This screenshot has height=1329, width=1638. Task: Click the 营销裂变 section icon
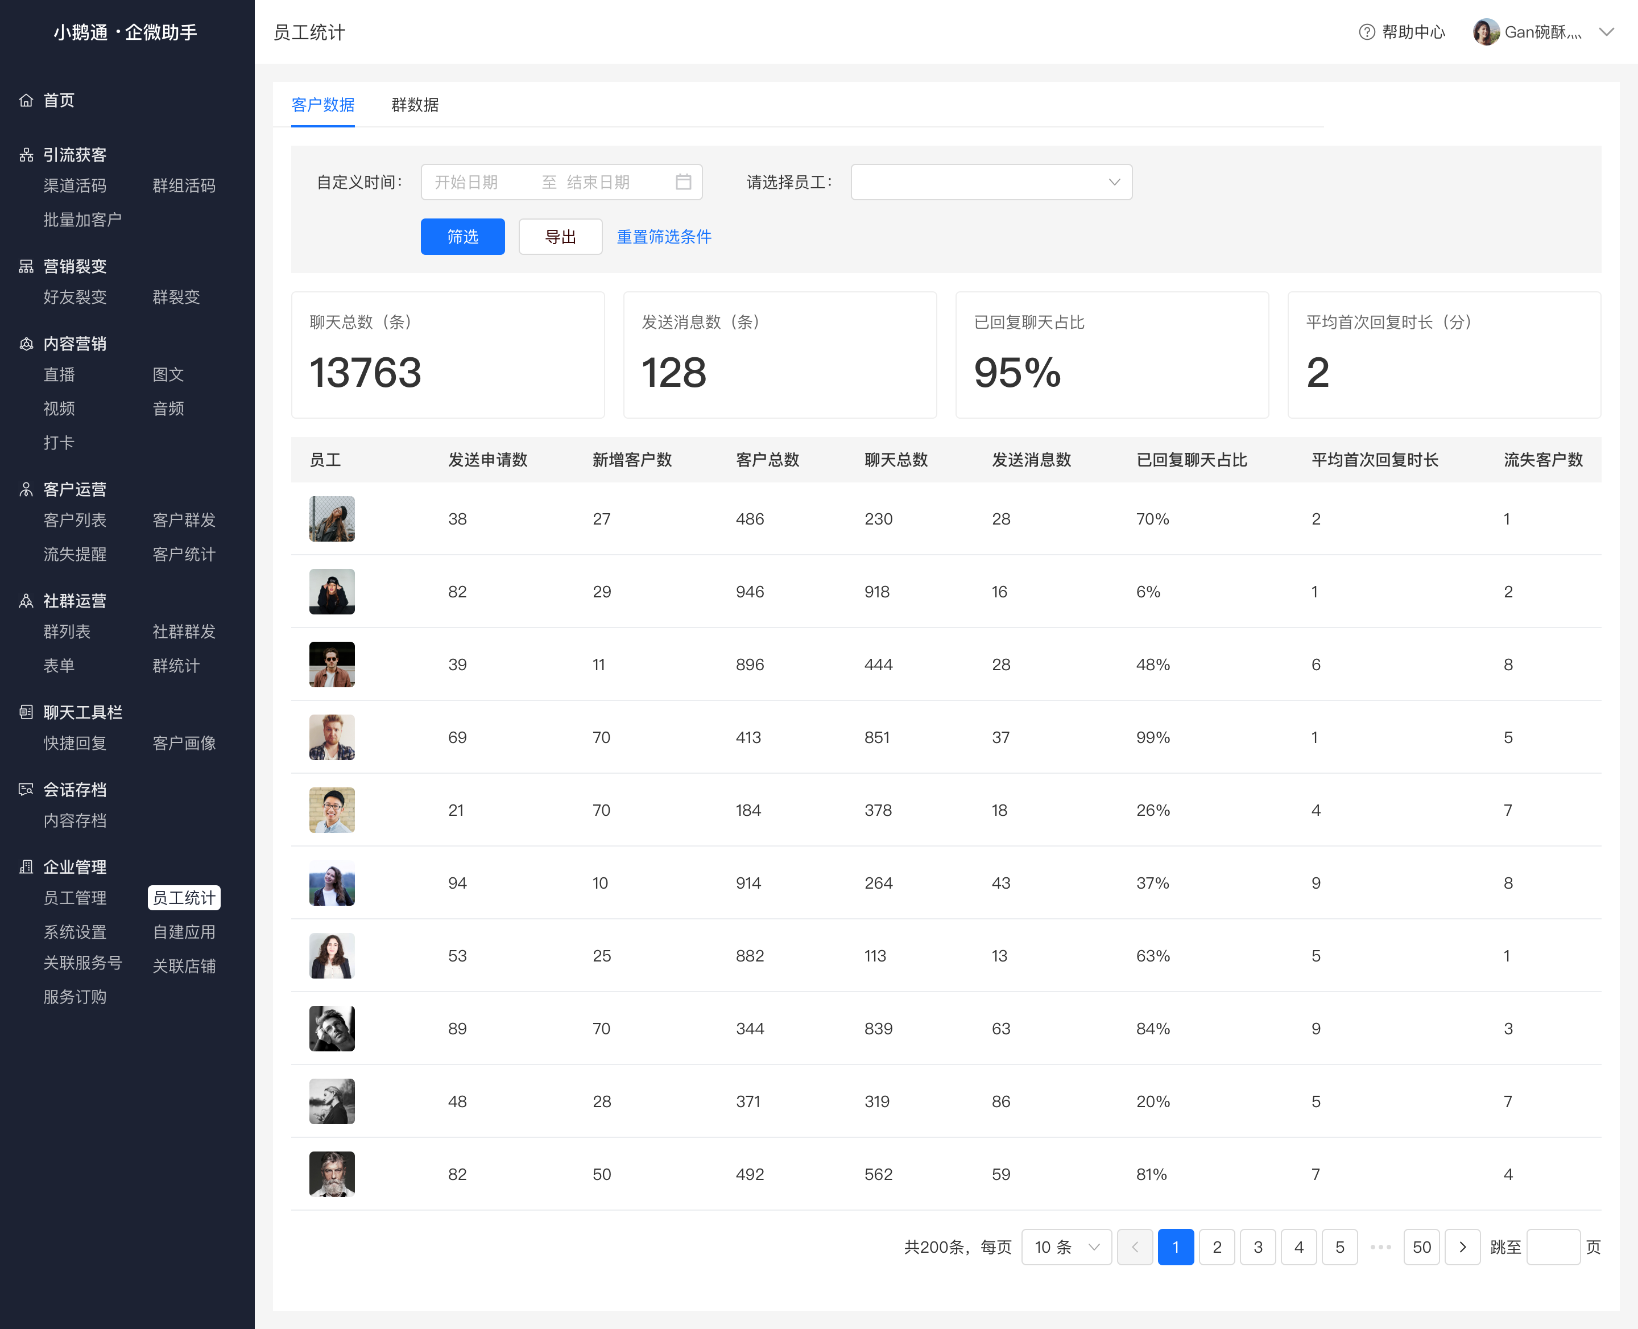pos(26,266)
